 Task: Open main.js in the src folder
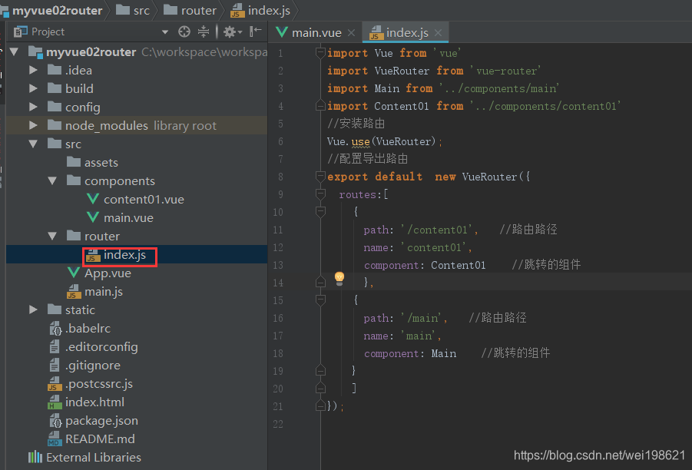(x=104, y=292)
